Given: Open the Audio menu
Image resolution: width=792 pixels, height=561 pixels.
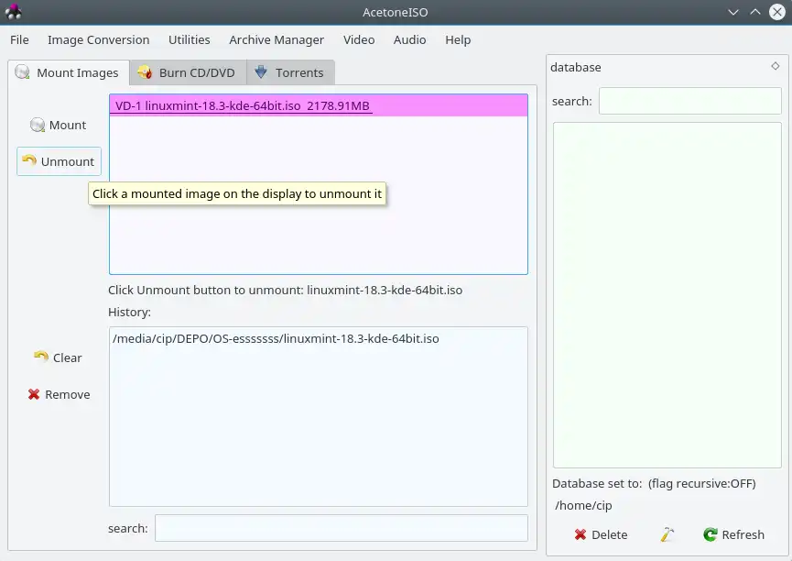Looking at the screenshot, I should point(409,40).
